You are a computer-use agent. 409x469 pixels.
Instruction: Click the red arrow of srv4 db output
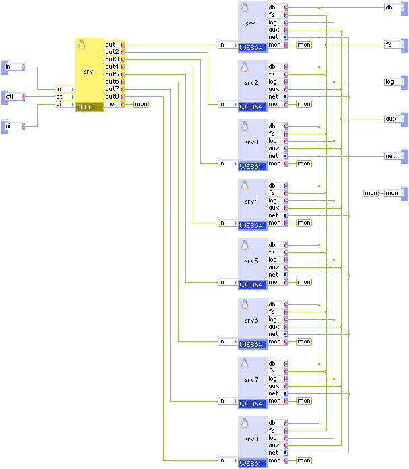coord(285,186)
